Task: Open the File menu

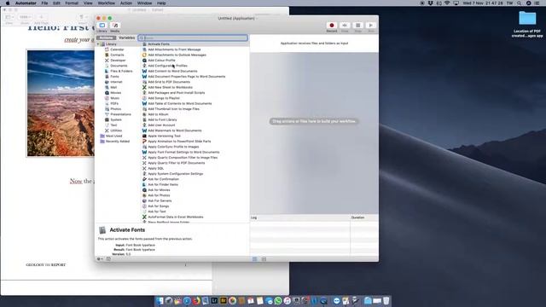Action: tap(44, 3)
